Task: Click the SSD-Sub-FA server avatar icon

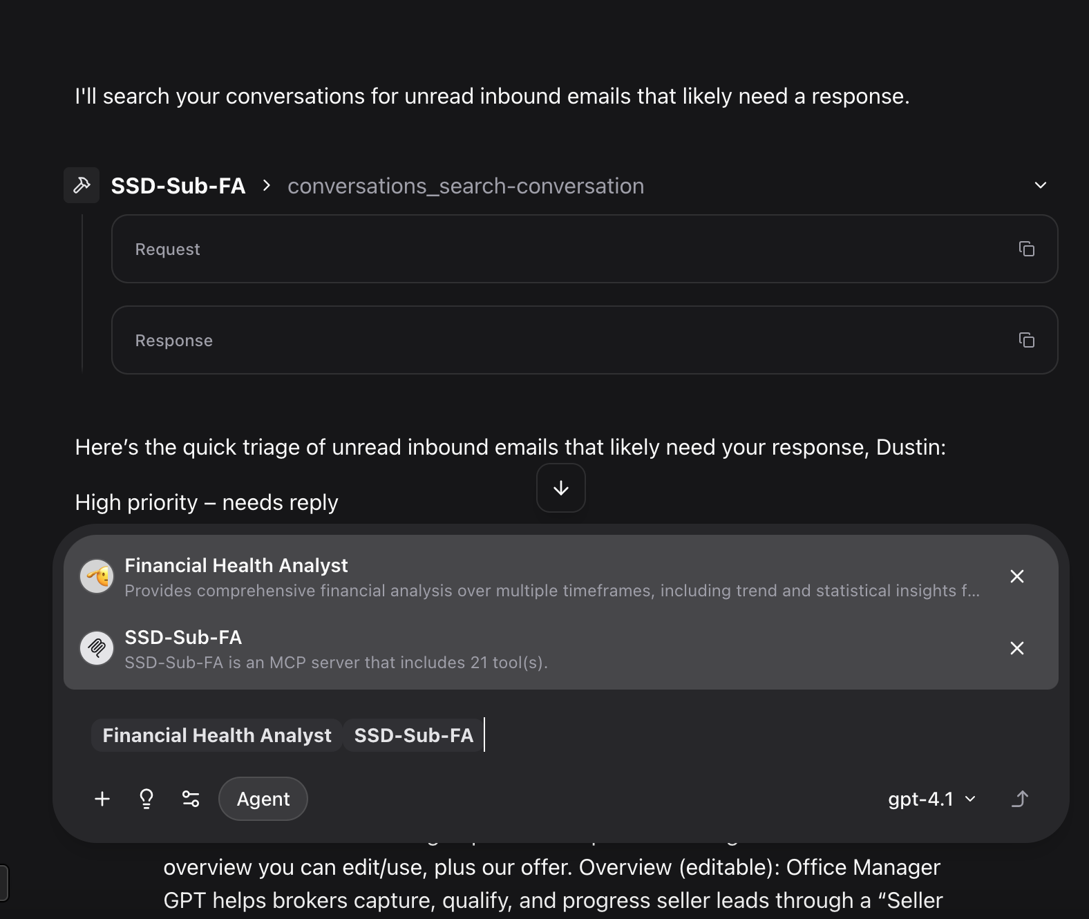Action: (97, 648)
